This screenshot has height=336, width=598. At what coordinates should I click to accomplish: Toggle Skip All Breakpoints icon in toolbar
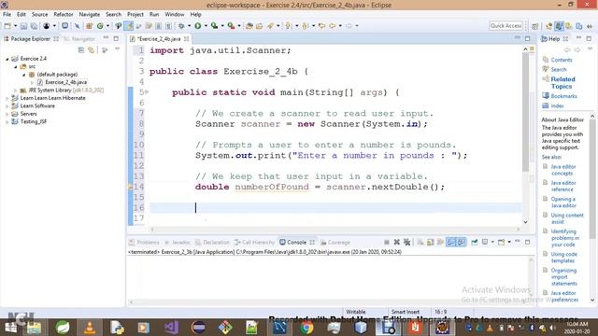click(78, 26)
